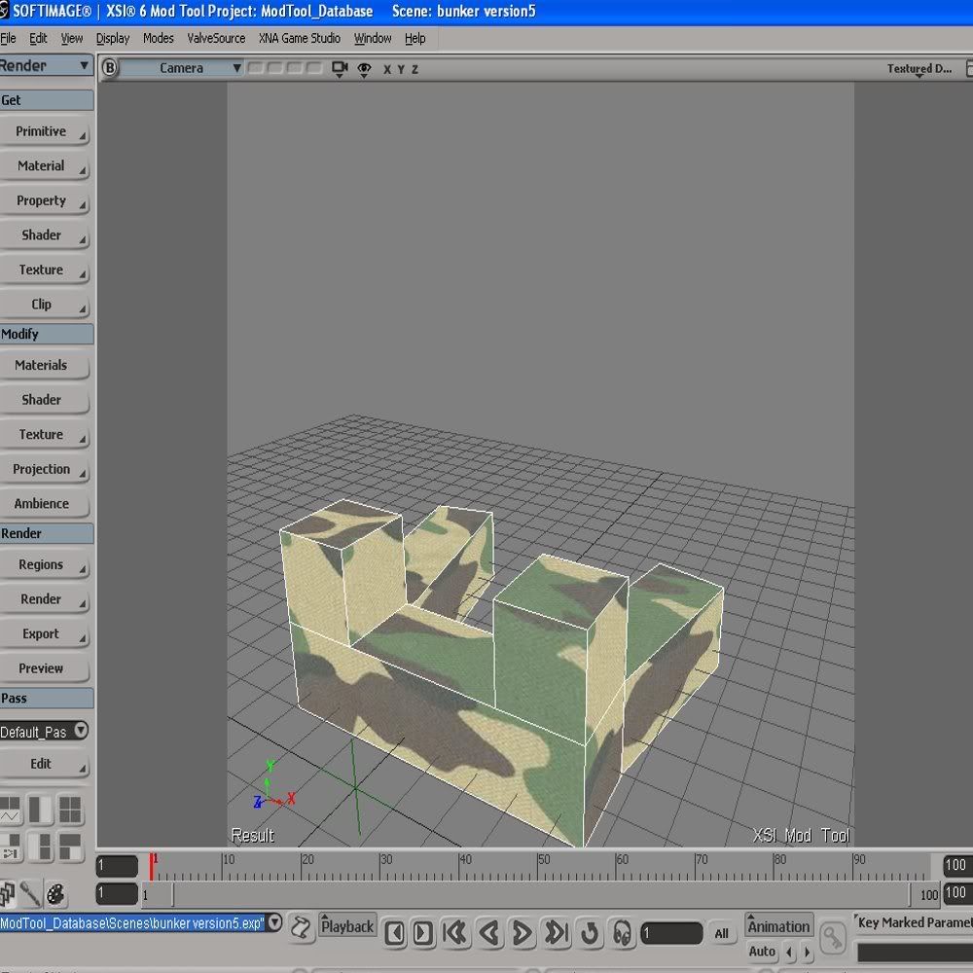Open the File menu
Viewport: 973px width, 973px height.
click(x=8, y=39)
